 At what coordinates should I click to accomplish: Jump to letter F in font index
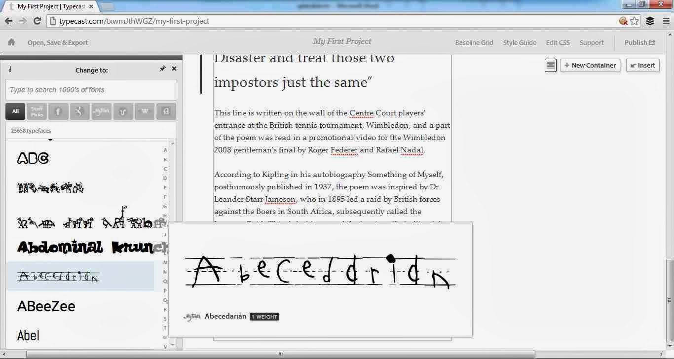[165, 197]
